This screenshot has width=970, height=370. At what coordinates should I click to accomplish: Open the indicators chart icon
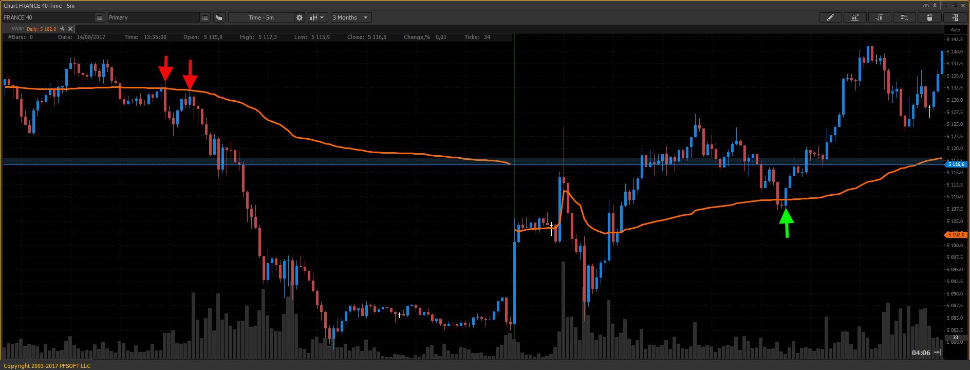click(x=855, y=17)
